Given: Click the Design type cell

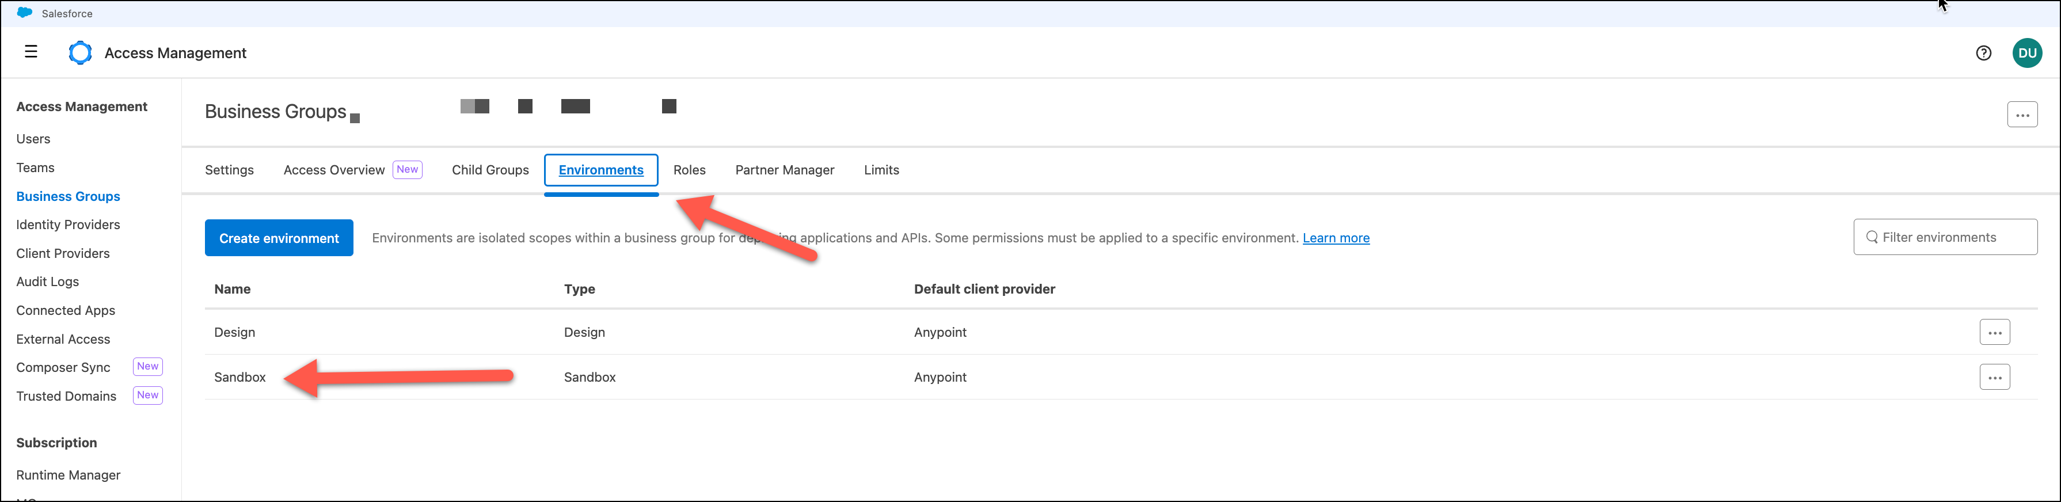Looking at the screenshot, I should pyautogui.click(x=584, y=332).
